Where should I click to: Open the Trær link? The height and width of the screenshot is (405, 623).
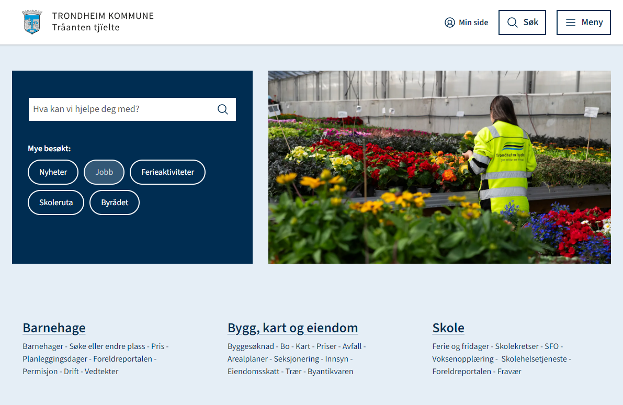click(x=293, y=372)
